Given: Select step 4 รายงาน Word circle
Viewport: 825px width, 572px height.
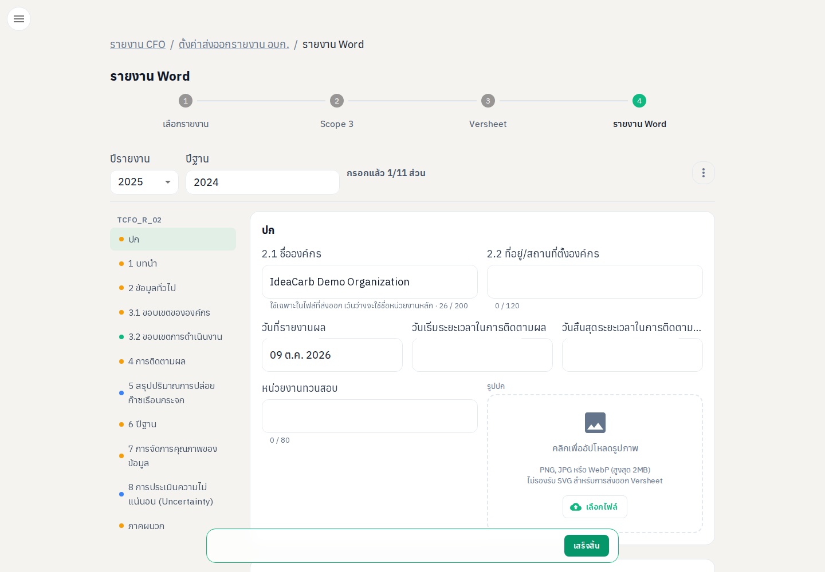Looking at the screenshot, I should [639, 101].
